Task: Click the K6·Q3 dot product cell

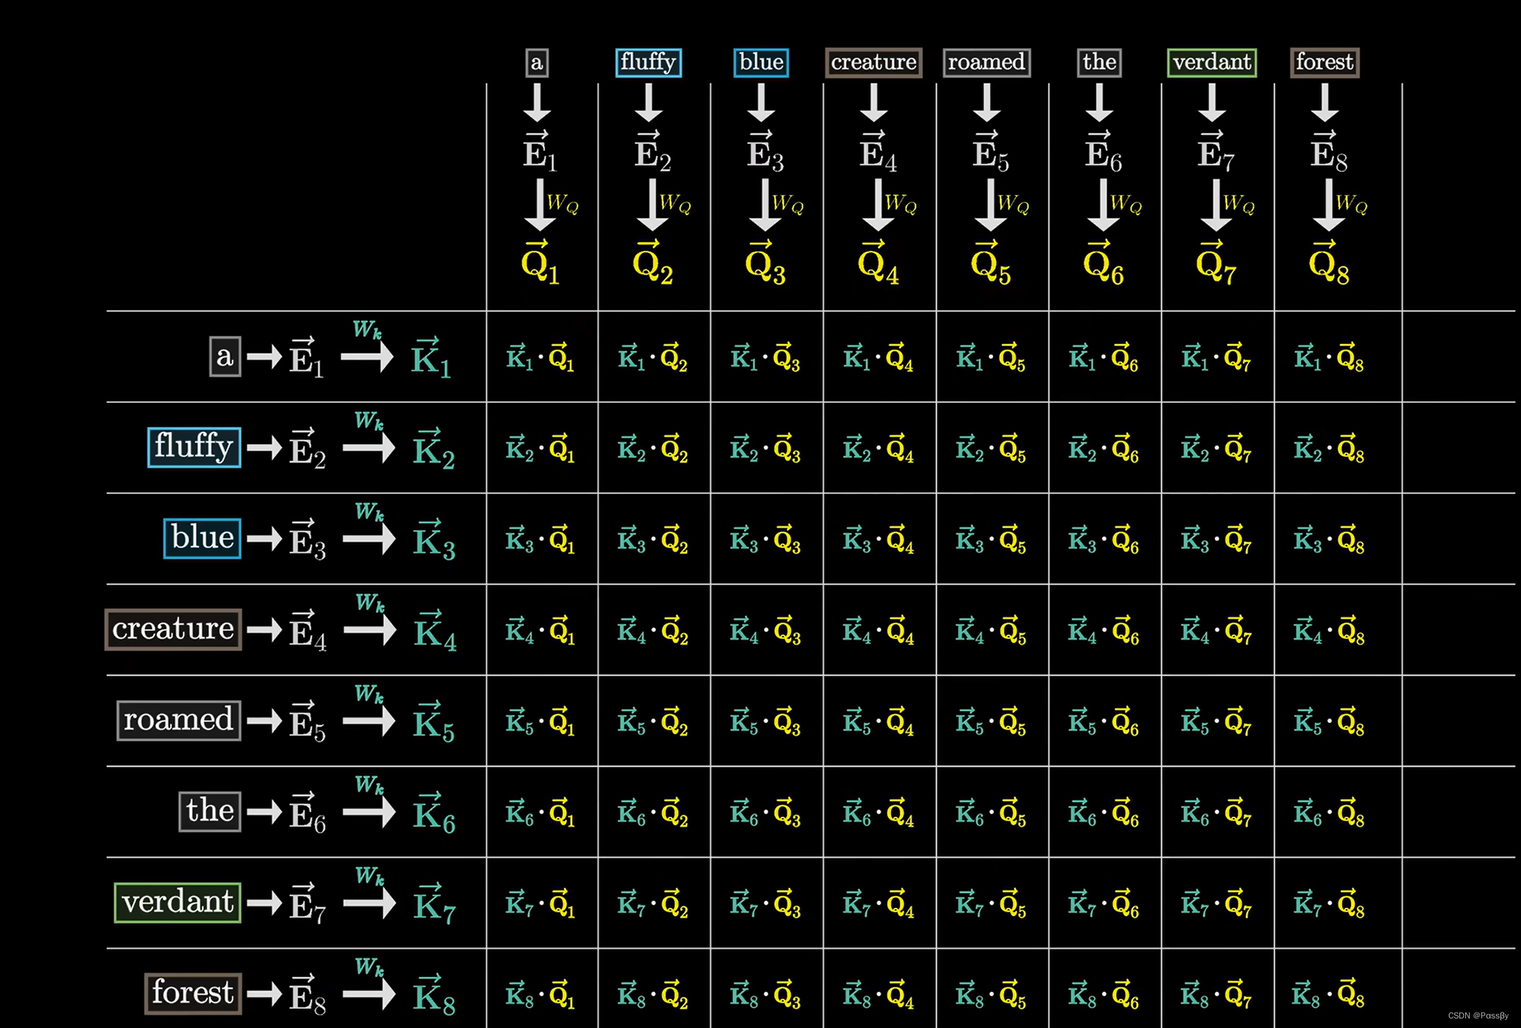Action: coord(765,814)
